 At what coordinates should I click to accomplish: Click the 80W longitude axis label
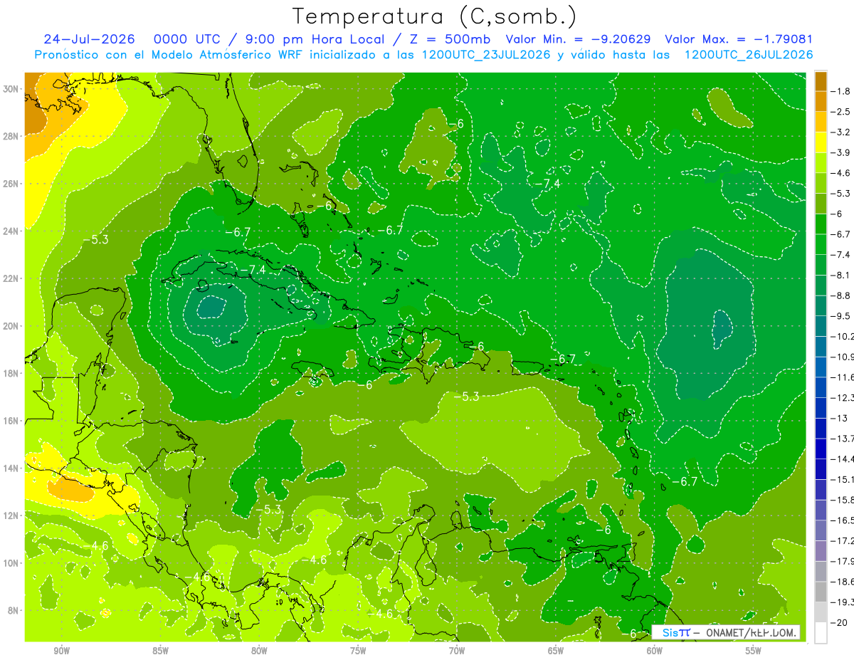pos(259,651)
